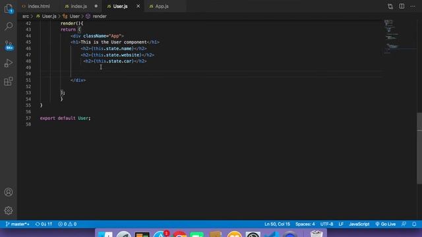The width and height of the screenshot is (422, 237).
Task: Click the render(){ method declaration
Action: click(x=72, y=24)
